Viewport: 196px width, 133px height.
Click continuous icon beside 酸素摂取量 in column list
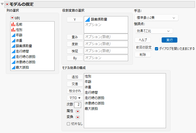tap(13, 46)
